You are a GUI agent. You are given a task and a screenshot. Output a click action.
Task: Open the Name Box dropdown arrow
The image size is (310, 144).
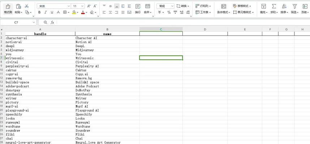coord(34,22)
